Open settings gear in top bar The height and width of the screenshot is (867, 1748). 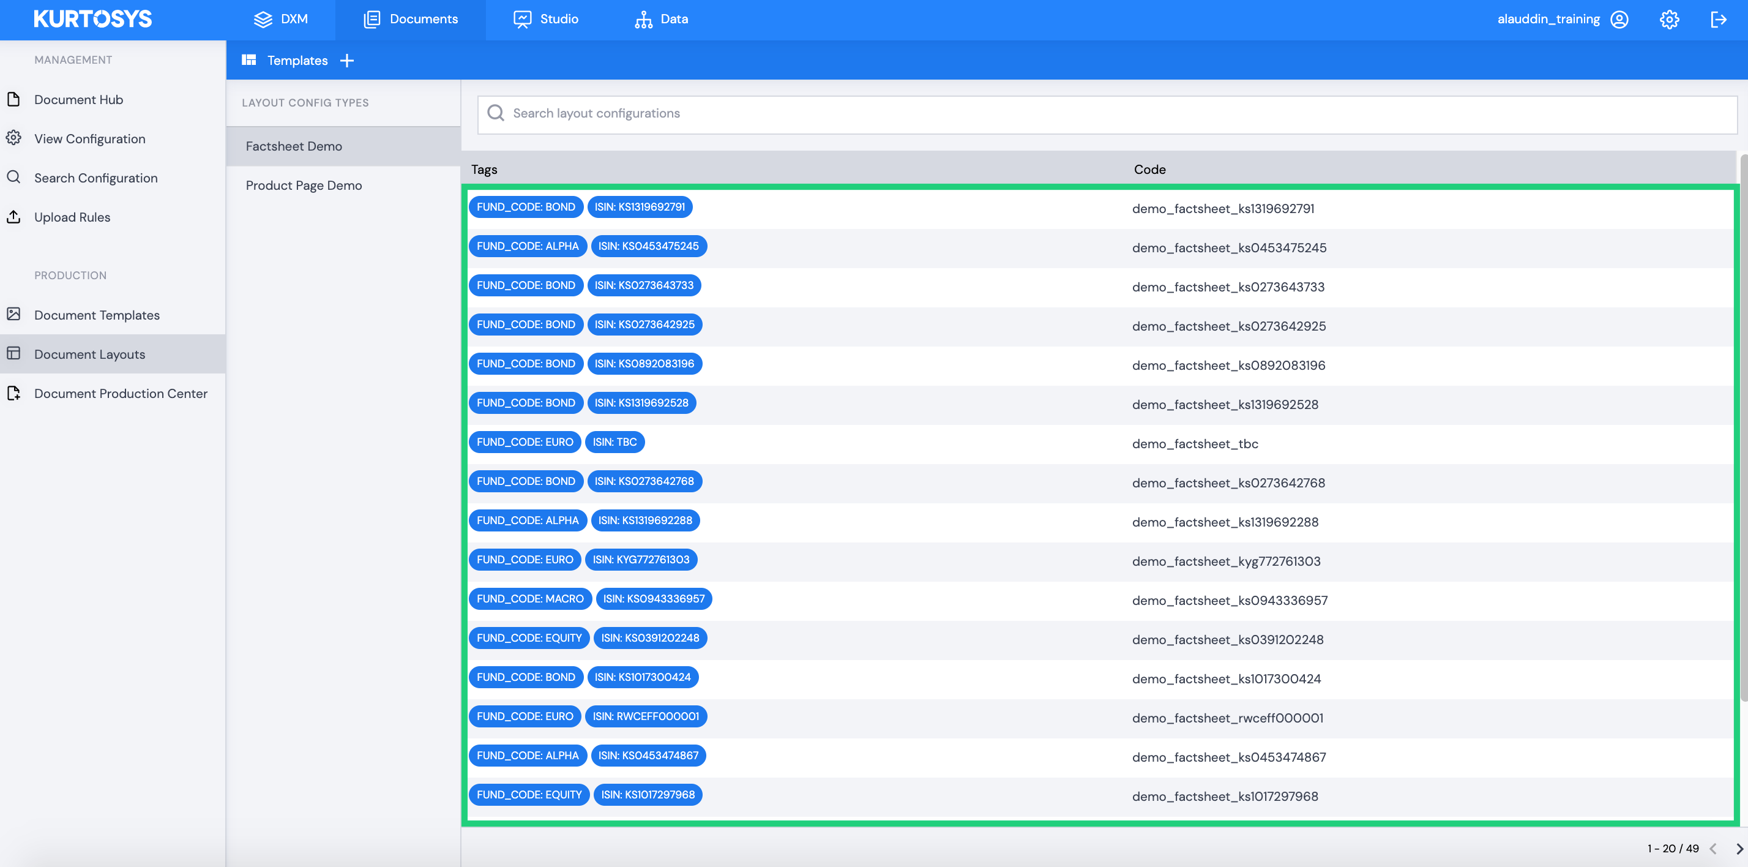(1669, 19)
